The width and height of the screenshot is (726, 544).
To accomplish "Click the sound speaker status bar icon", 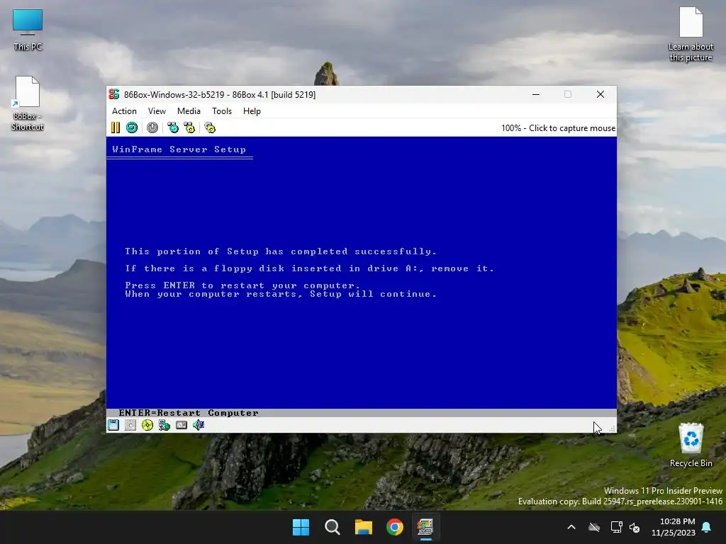I will (x=199, y=425).
